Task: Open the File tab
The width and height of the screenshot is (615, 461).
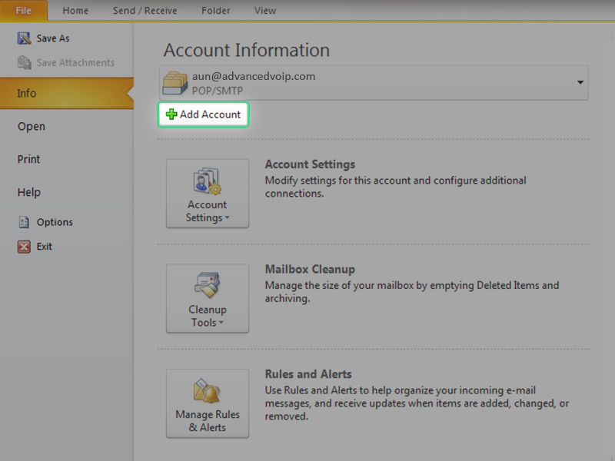Action: click(24, 11)
